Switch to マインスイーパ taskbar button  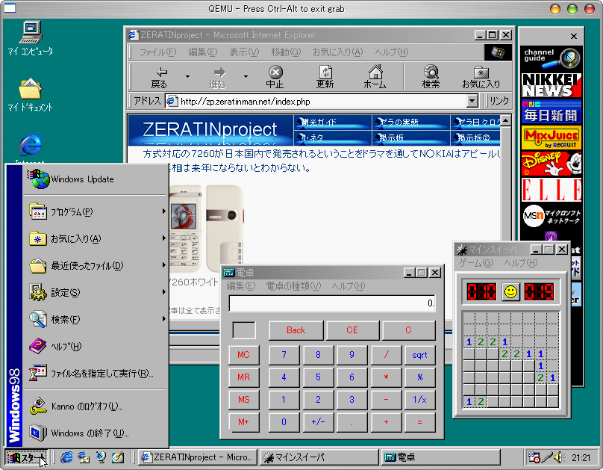(x=319, y=457)
